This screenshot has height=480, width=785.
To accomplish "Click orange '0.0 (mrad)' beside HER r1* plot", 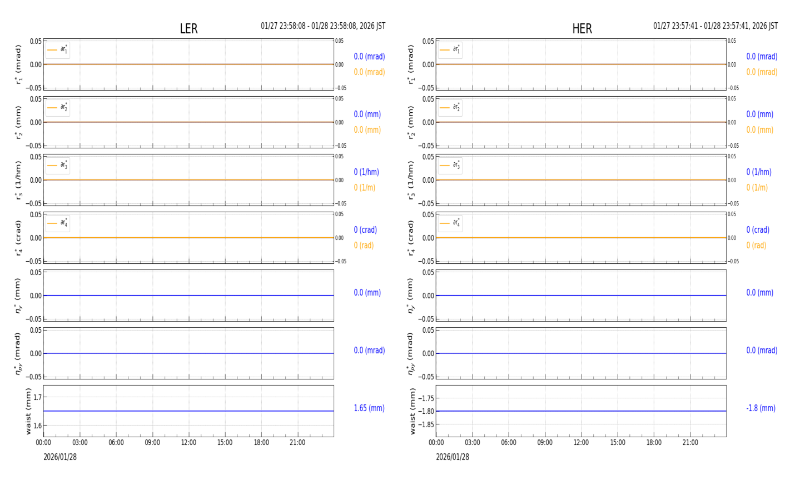I will point(762,72).
